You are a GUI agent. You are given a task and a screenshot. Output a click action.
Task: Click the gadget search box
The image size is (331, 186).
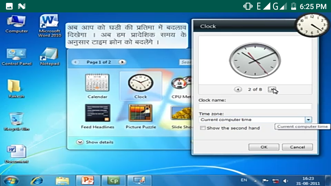tap(185, 62)
